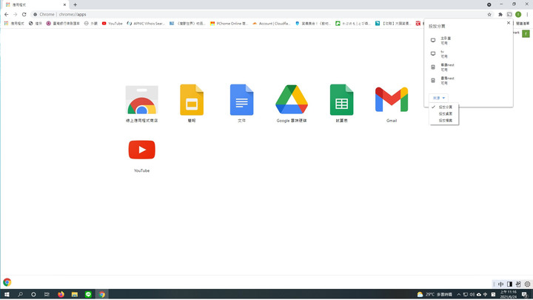This screenshot has height=300, width=533.
Task: Toggle IME Chinese mode indicator
Action: point(500,284)
